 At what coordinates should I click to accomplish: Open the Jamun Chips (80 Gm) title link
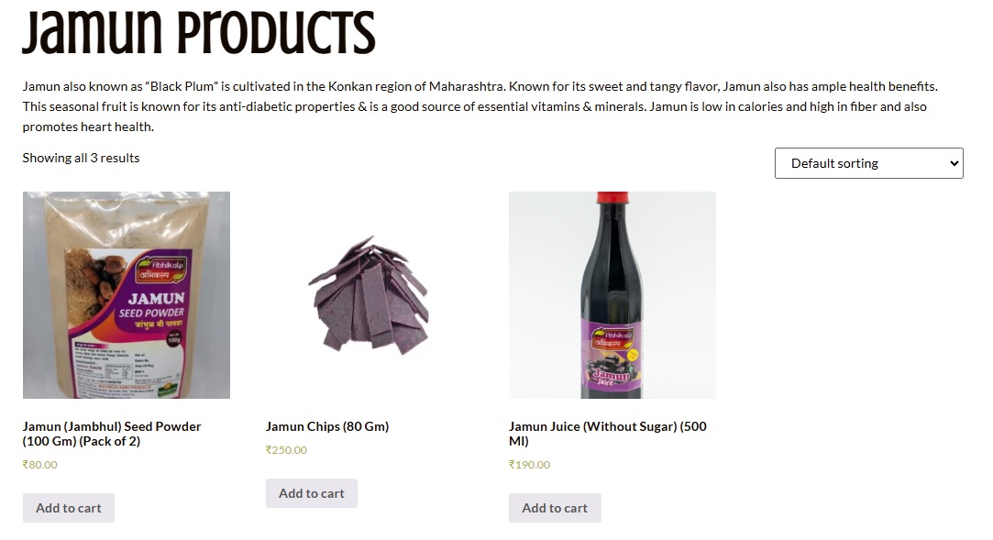(x=327, y=426)
